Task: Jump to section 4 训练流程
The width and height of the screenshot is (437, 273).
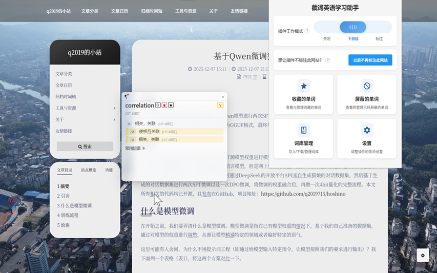Action: coord(68,215)
